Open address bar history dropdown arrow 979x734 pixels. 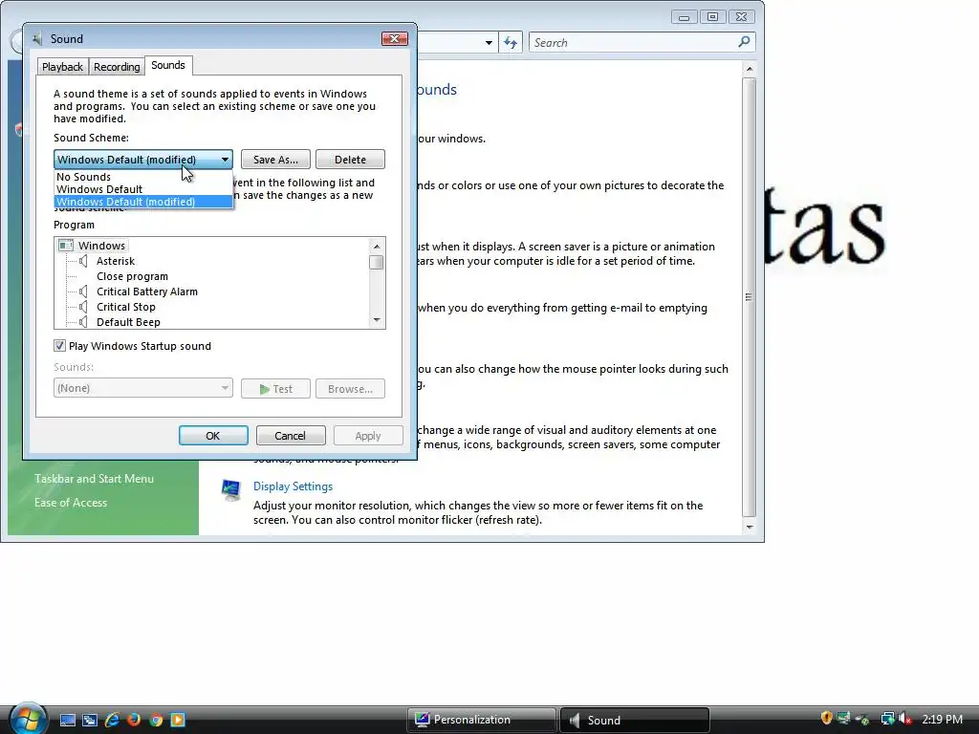[x=489, y=42]
